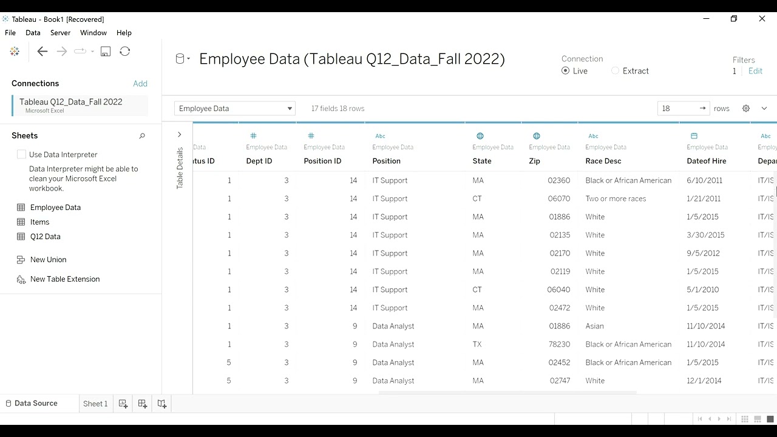Image resolution: width=777 pixels, height=437 pixels.
Task: Click the database cylinder icon beside title
Action: click(180, 59)
